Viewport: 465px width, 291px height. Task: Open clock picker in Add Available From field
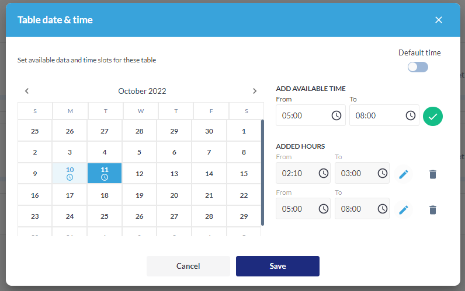(336, 115)
